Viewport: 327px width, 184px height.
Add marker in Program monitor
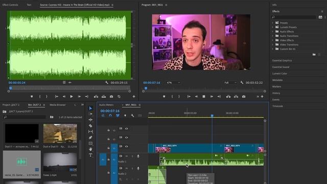pos(164,97)
